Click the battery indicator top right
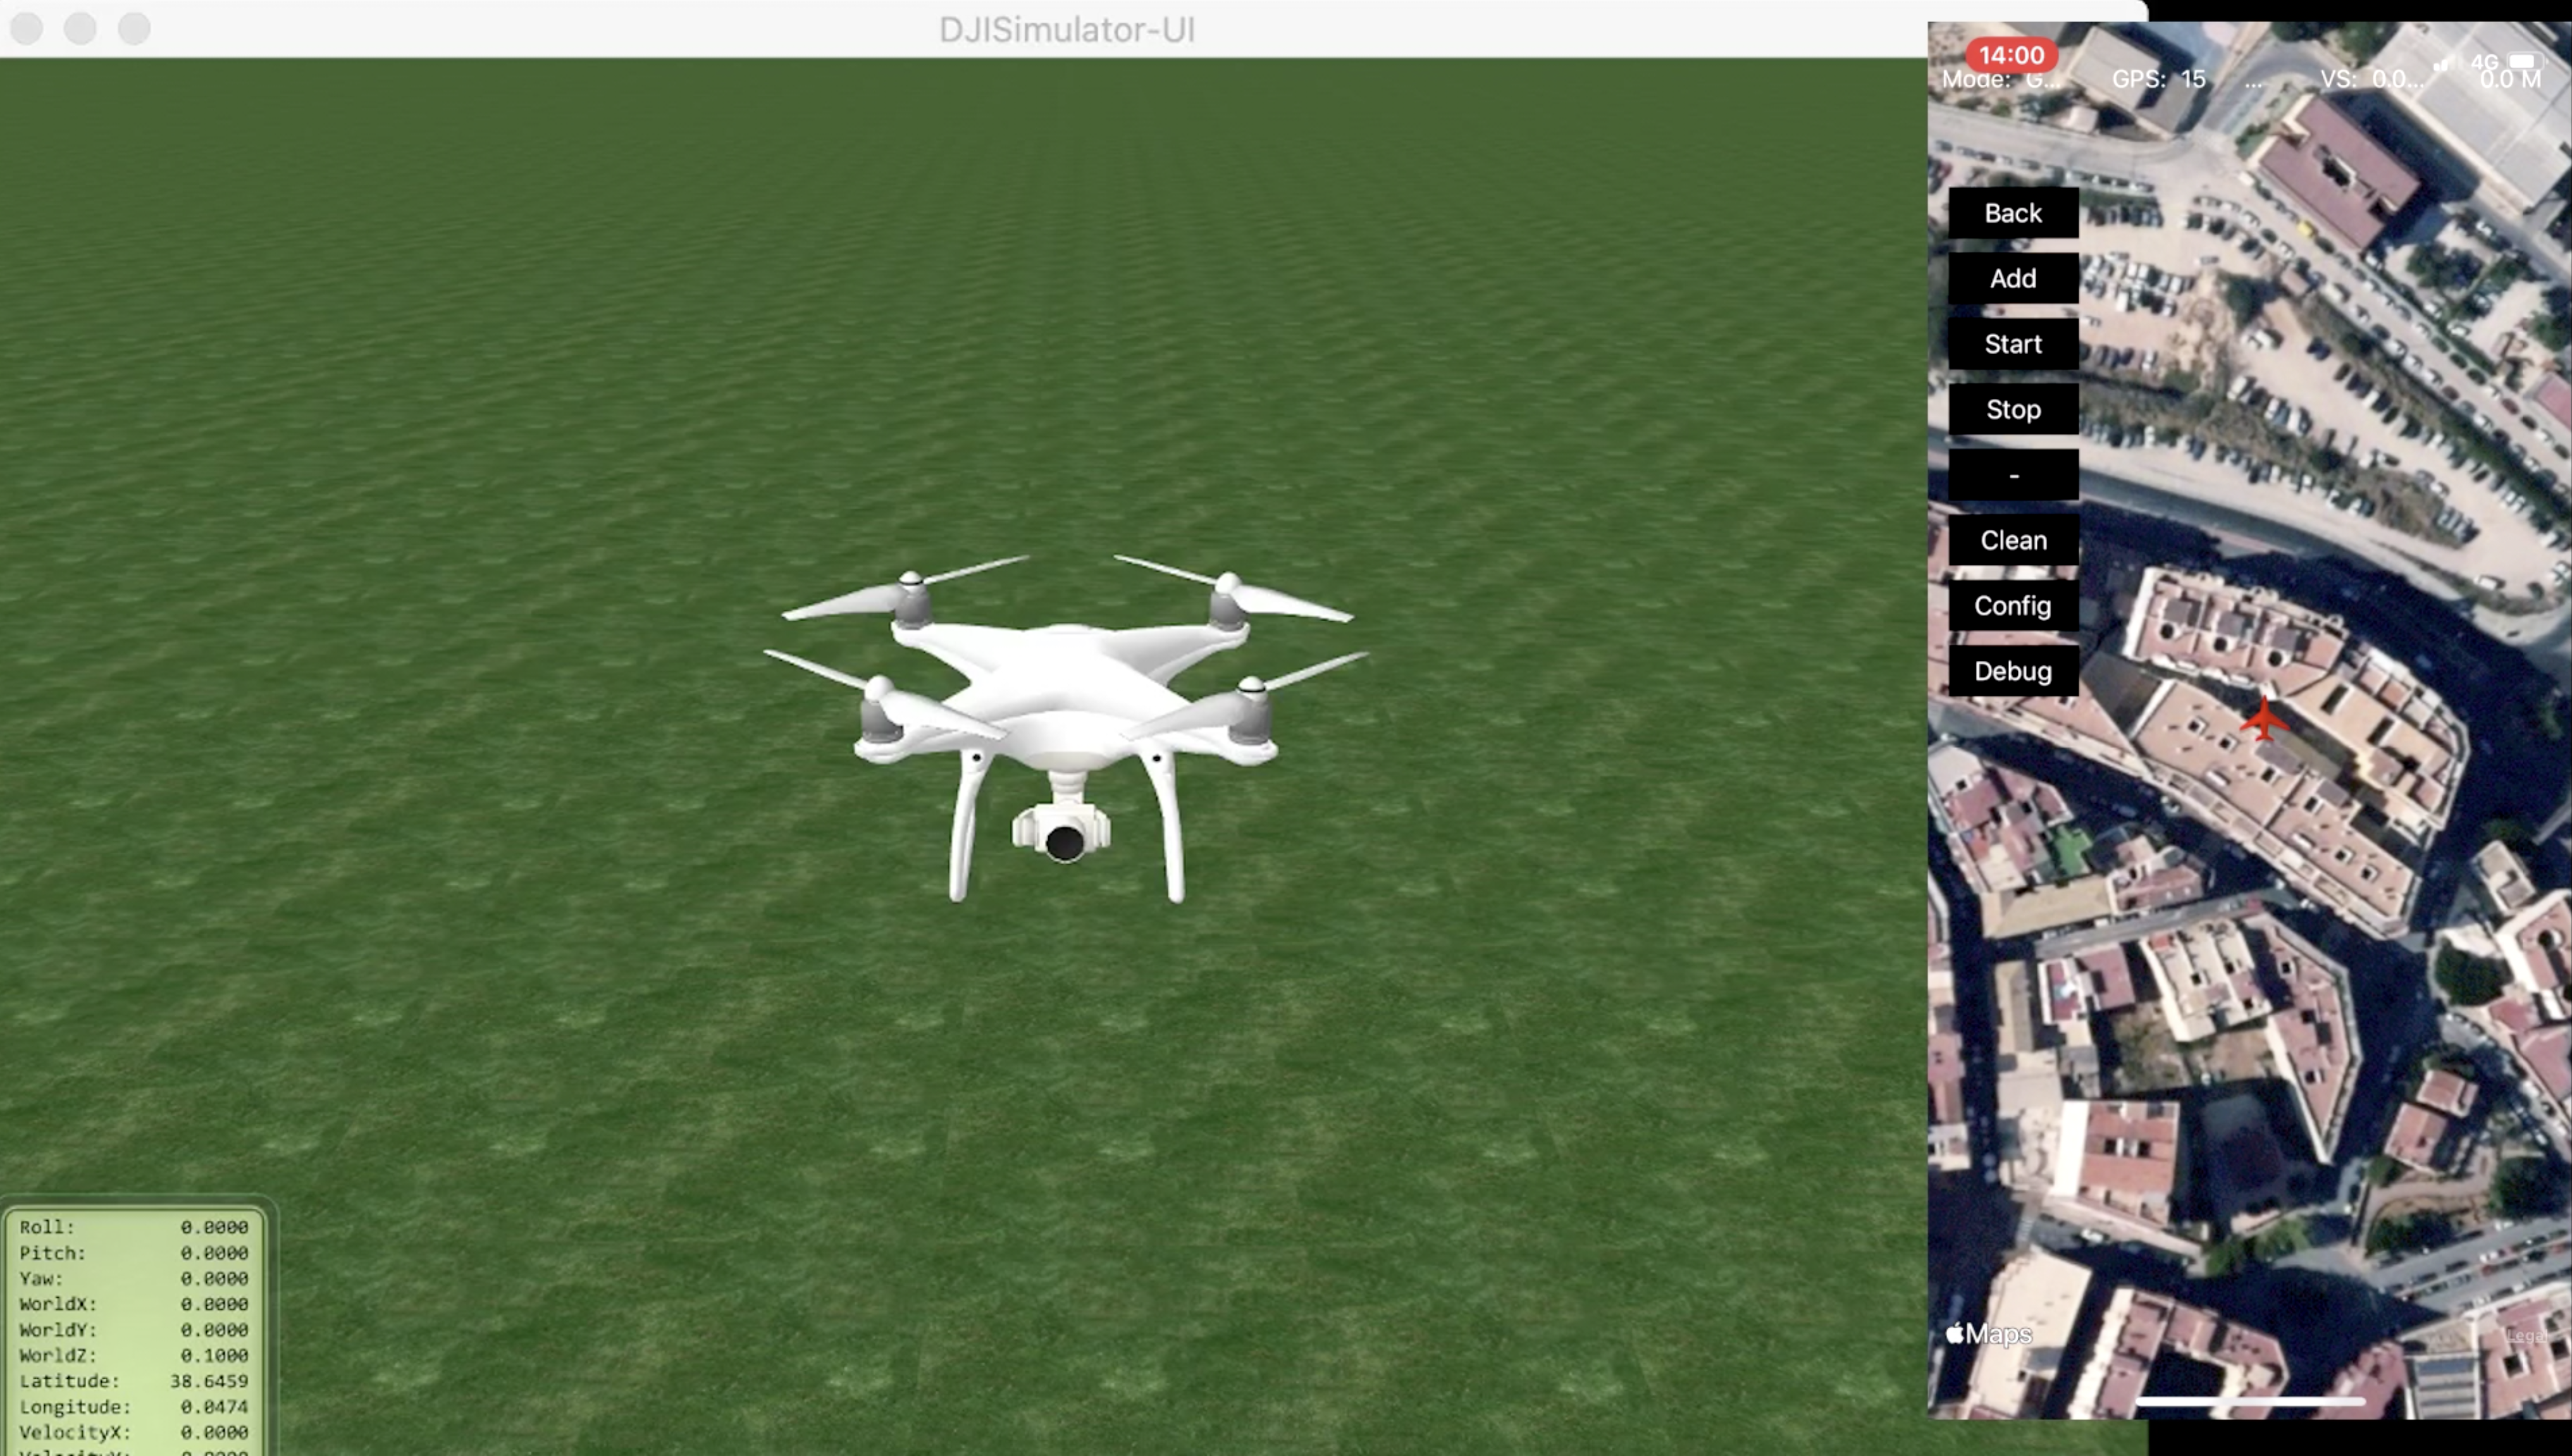Image resolution: width=2572 pixels, height=1456 pixels. point(2526,58)
